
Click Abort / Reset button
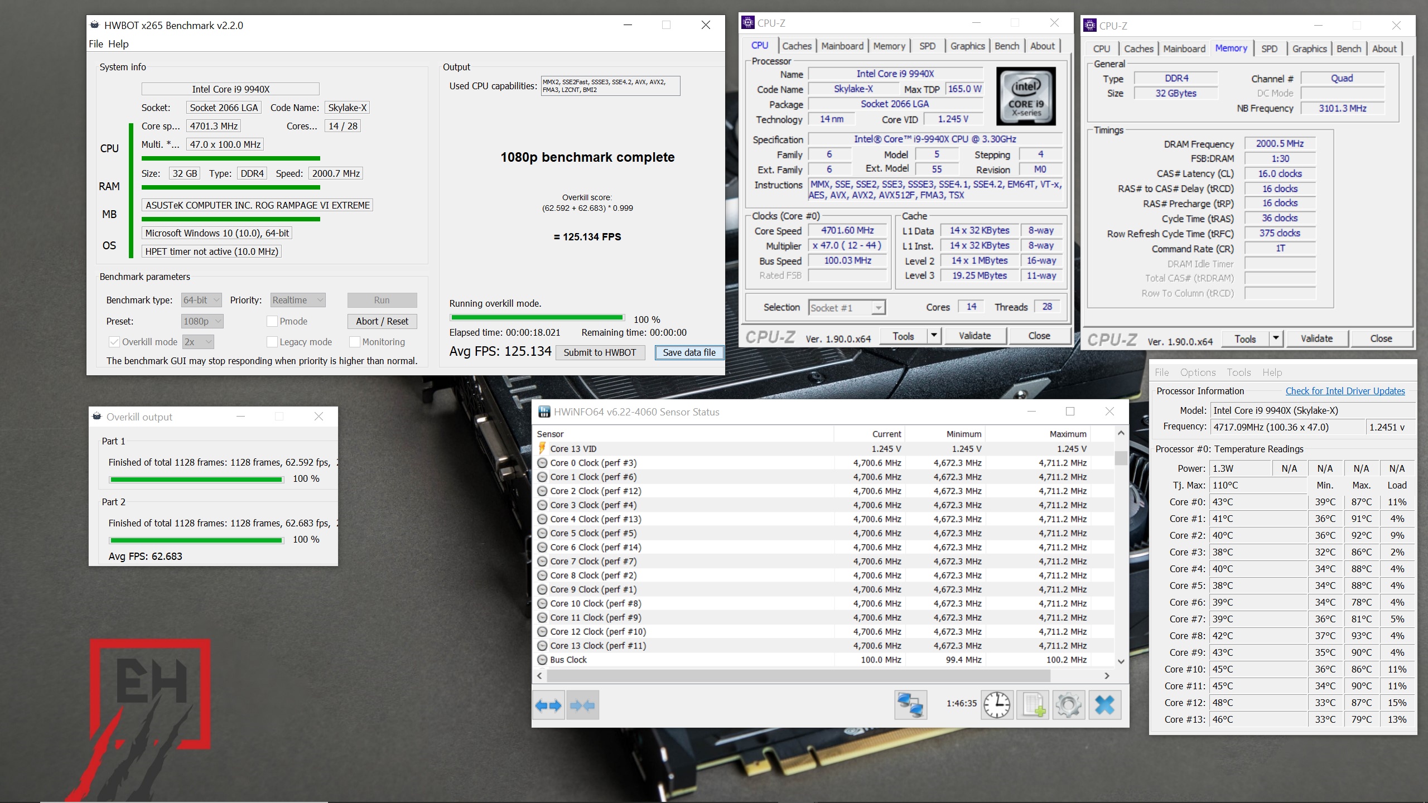tap(382, 321)
